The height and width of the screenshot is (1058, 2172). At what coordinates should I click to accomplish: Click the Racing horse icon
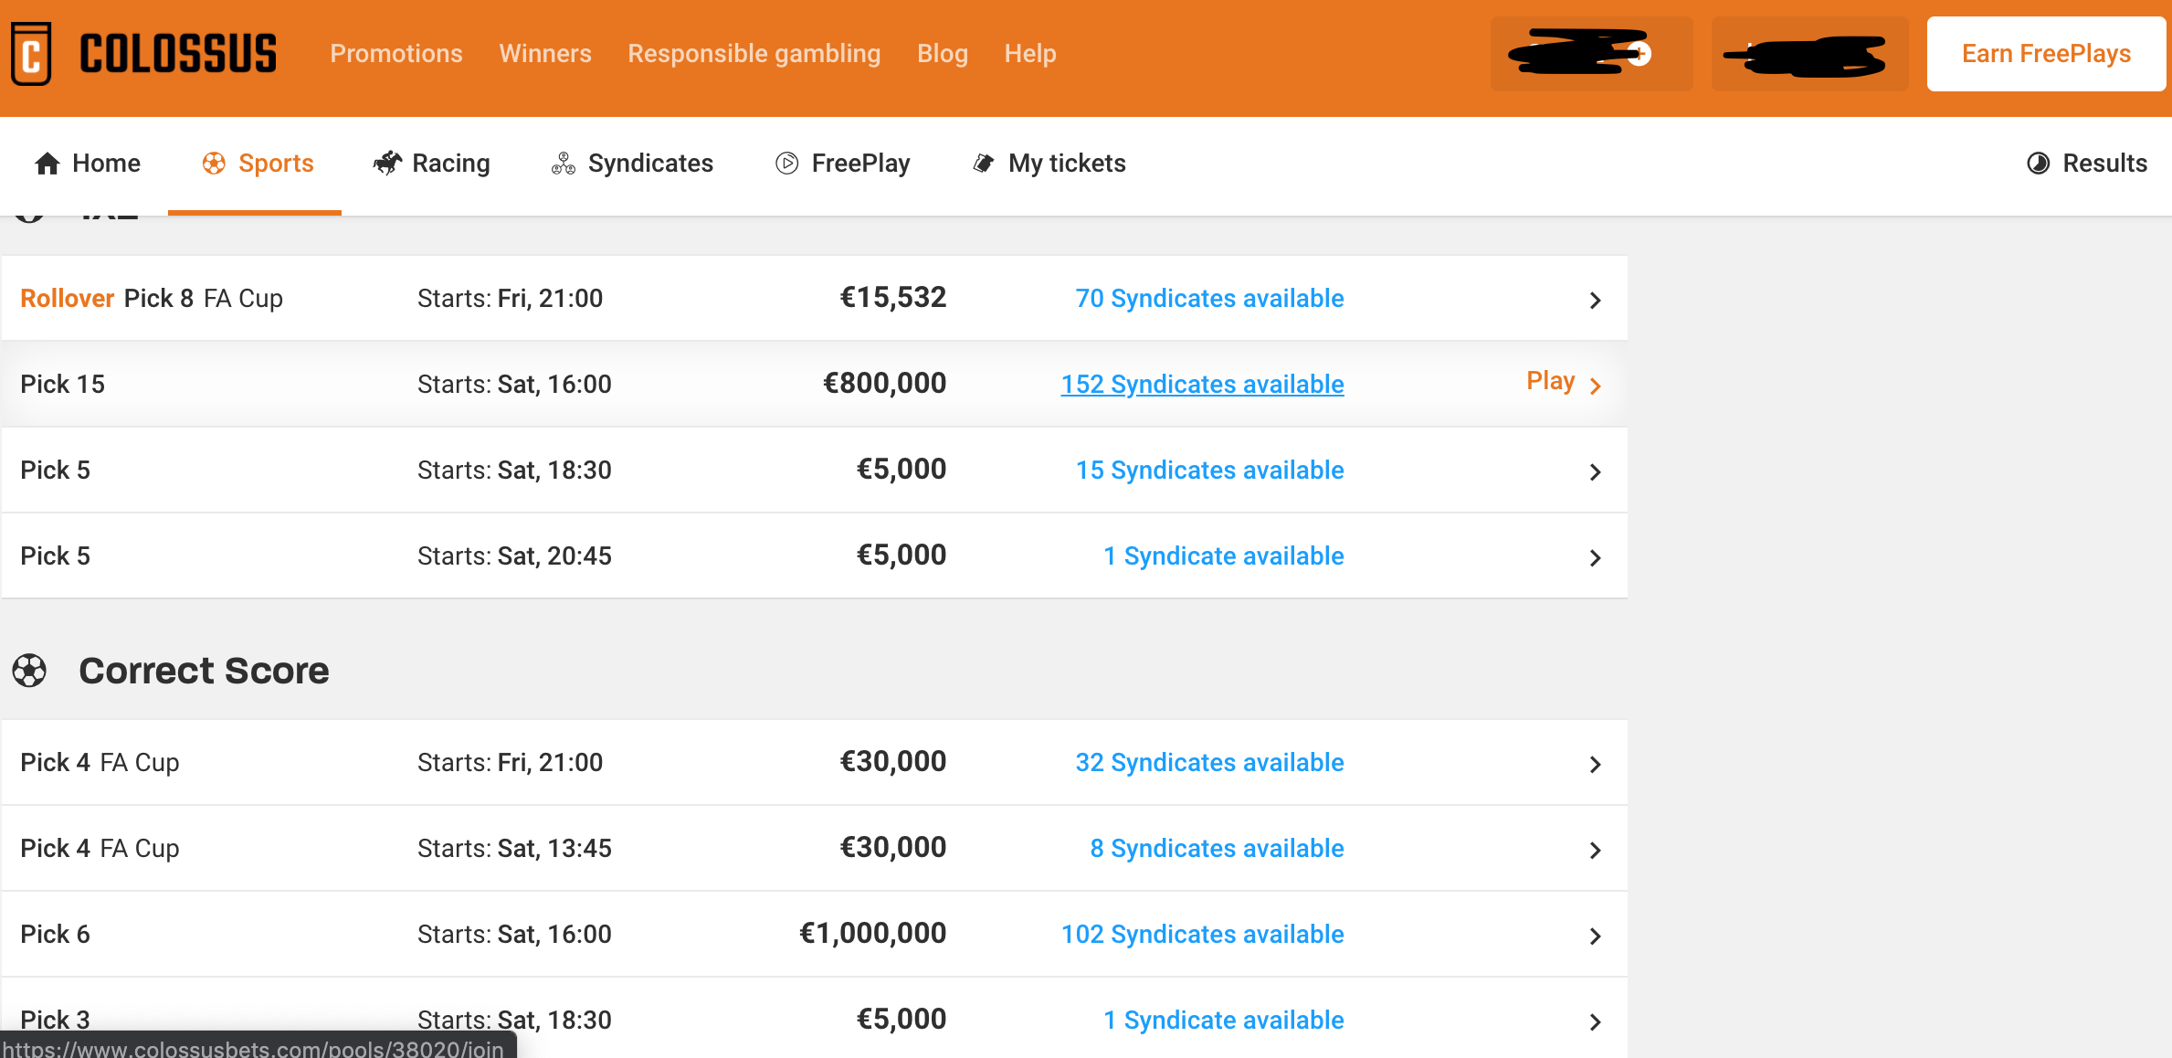(x=387, y=164)
